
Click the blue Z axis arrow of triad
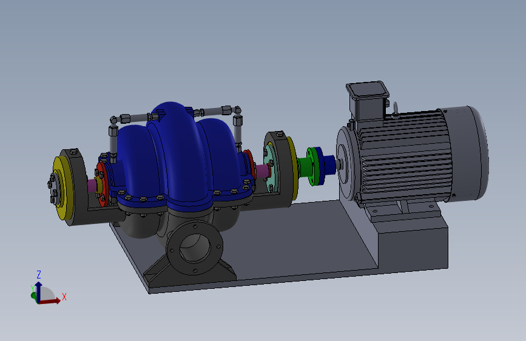pyautogui.click(x=39, y=291)
